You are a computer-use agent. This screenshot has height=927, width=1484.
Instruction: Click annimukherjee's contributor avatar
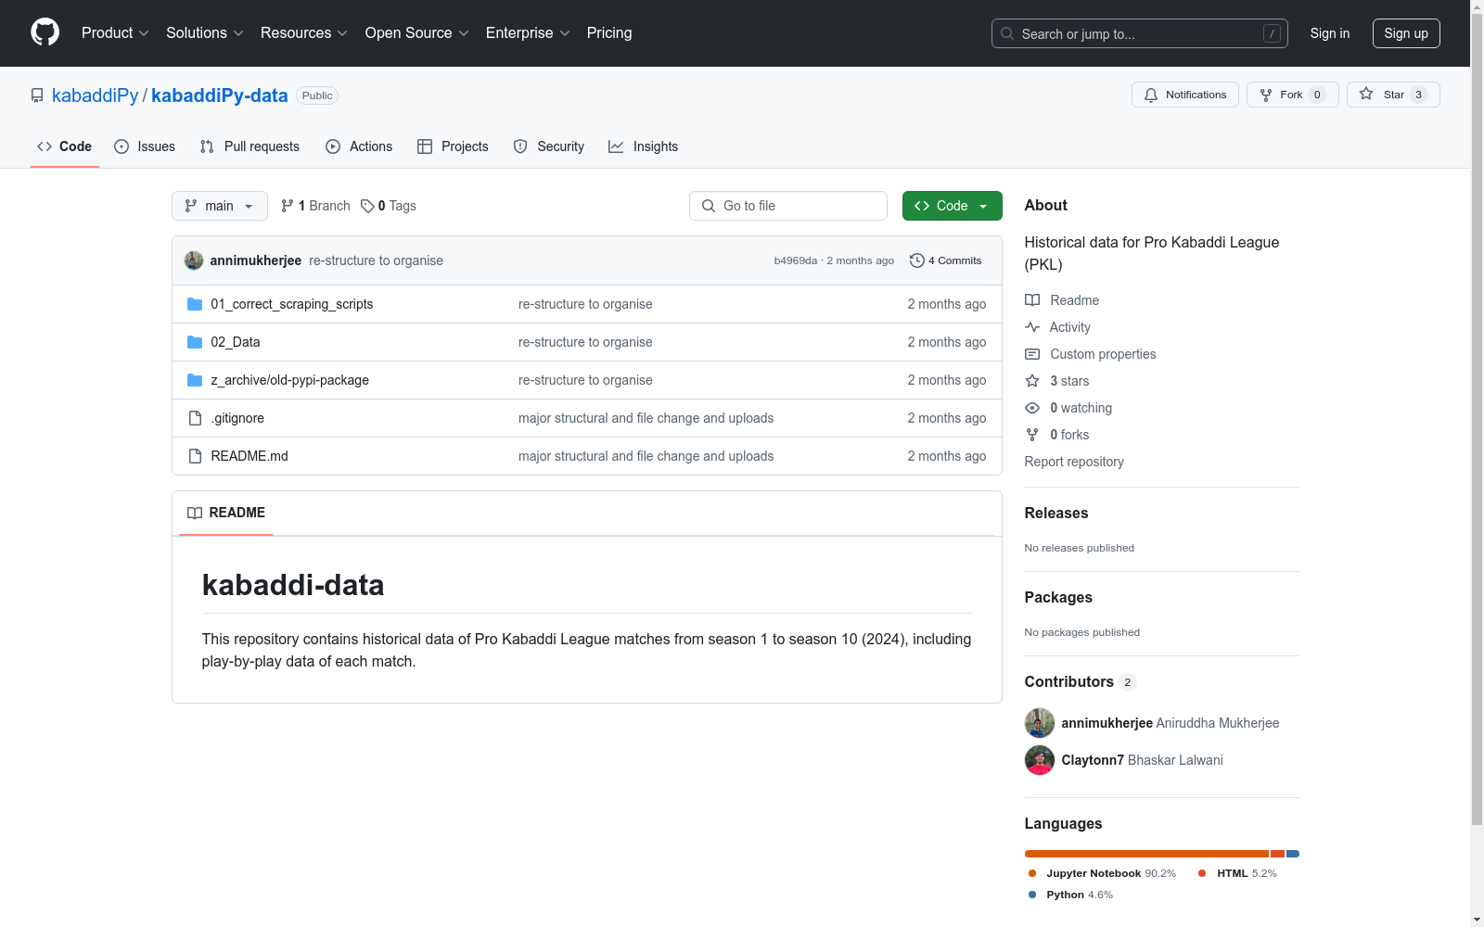(x=1040, y=723)
